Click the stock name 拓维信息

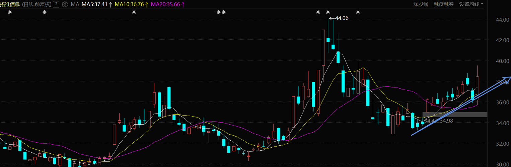(x=10, y=4)
